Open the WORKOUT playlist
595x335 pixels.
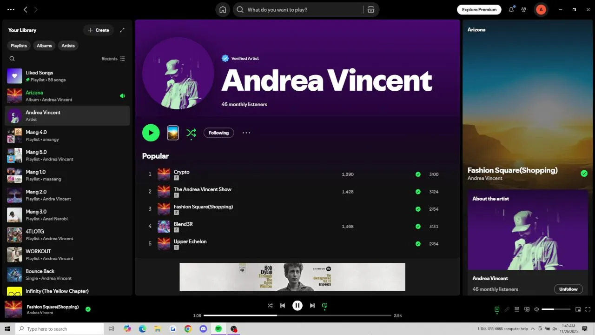[x=67, y=255]
